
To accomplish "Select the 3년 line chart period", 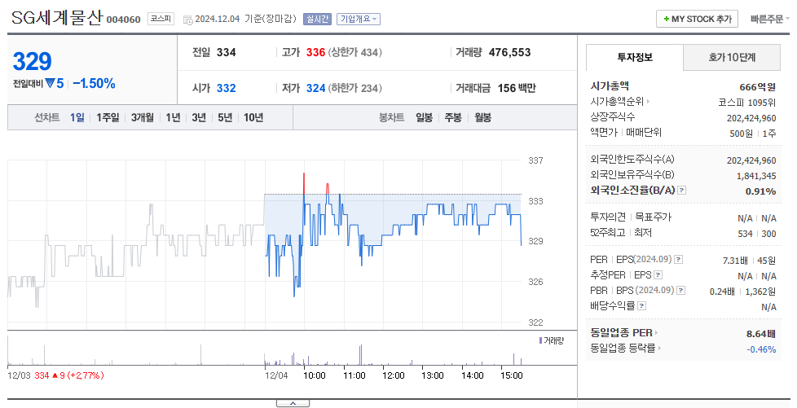I will pos(199,117).
